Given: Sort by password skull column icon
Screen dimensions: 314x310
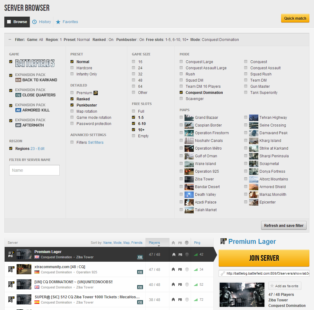Looking at the screenshot, I should coord(187,243).
